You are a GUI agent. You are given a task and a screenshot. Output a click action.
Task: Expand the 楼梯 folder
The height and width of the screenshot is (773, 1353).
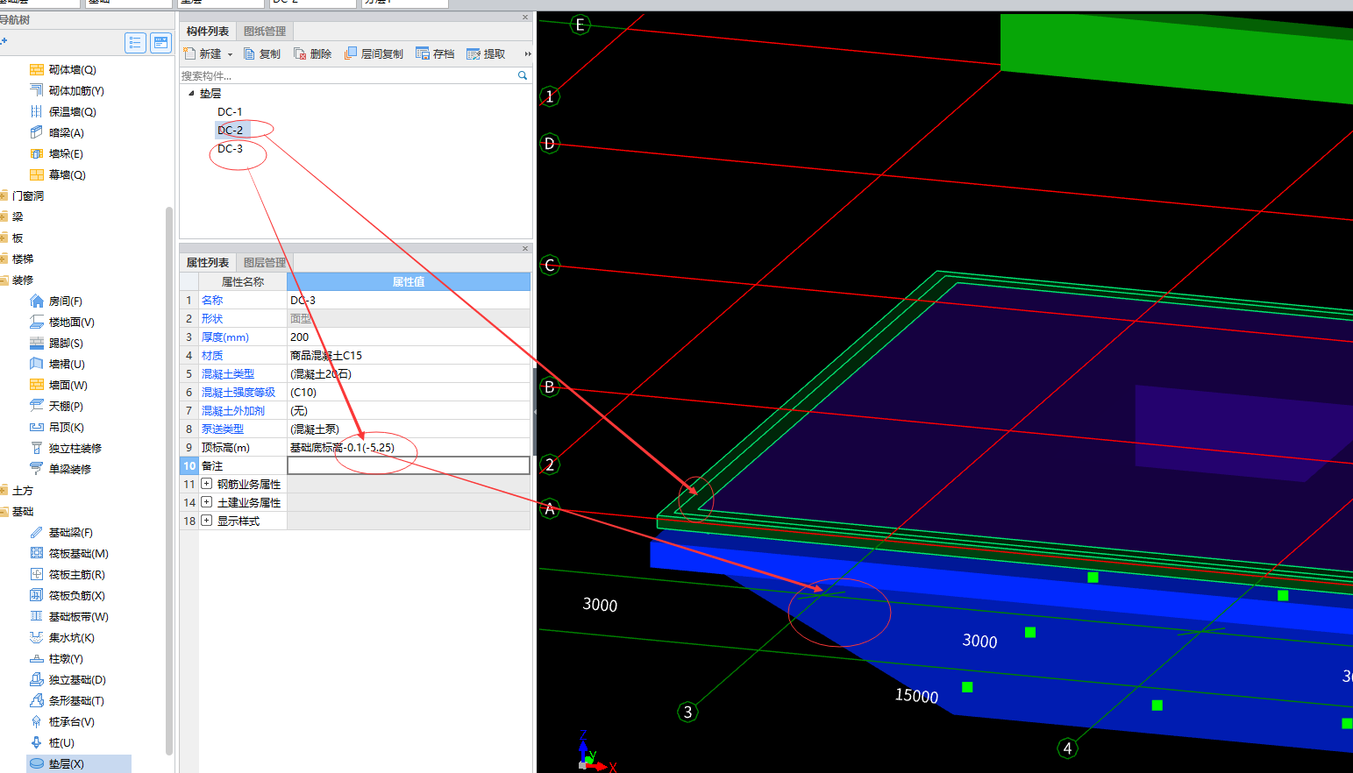4,259
